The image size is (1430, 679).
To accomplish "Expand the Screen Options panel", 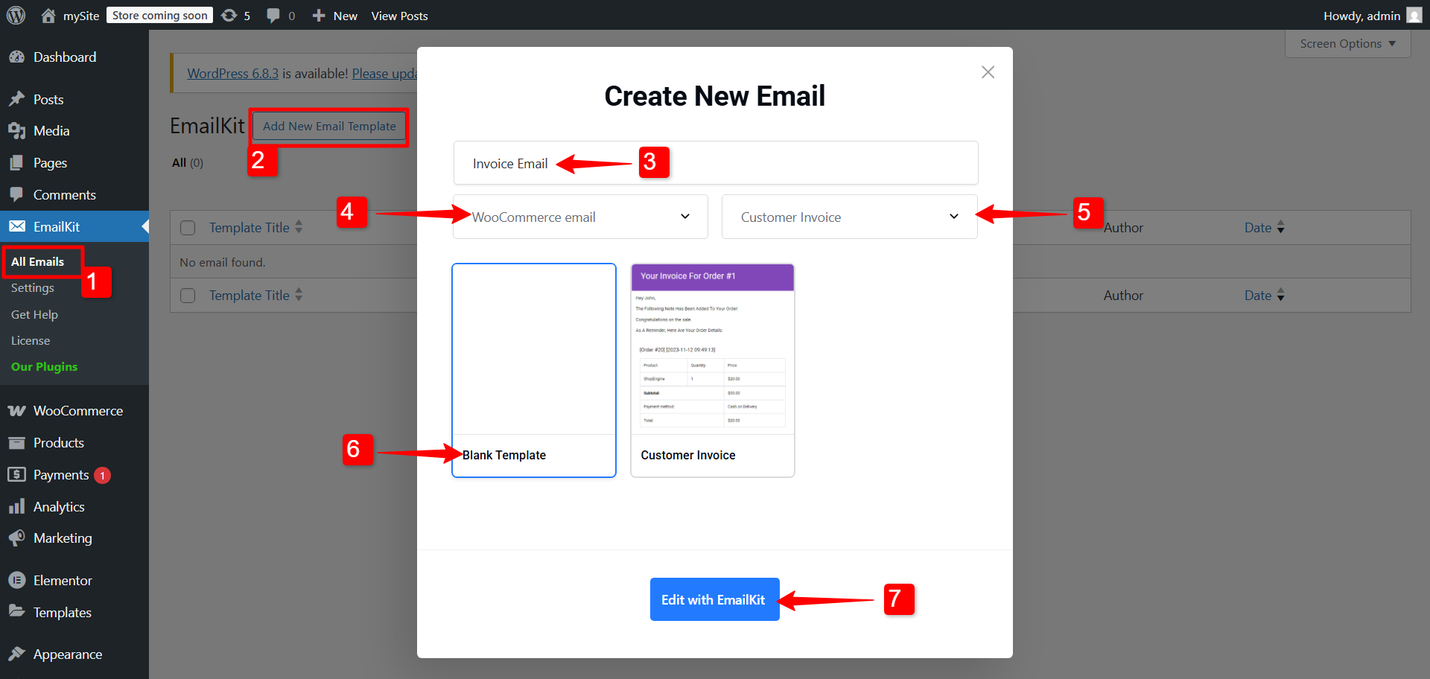I will click(x=1347, y=44).
